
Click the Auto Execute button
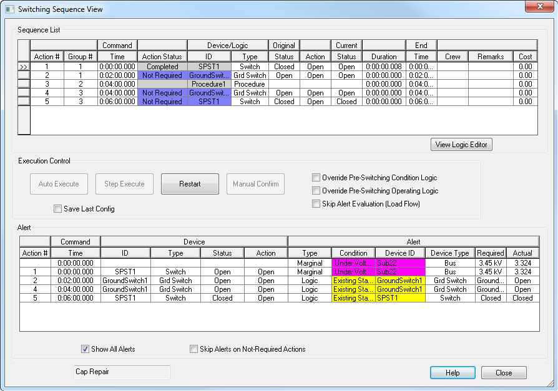point(59,184)
